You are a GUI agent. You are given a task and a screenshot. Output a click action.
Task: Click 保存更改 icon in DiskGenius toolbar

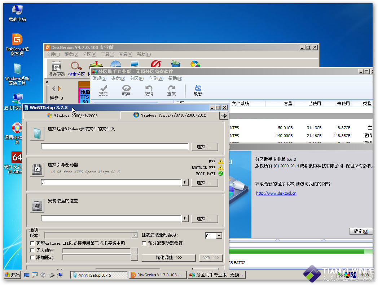click(57, 68)
